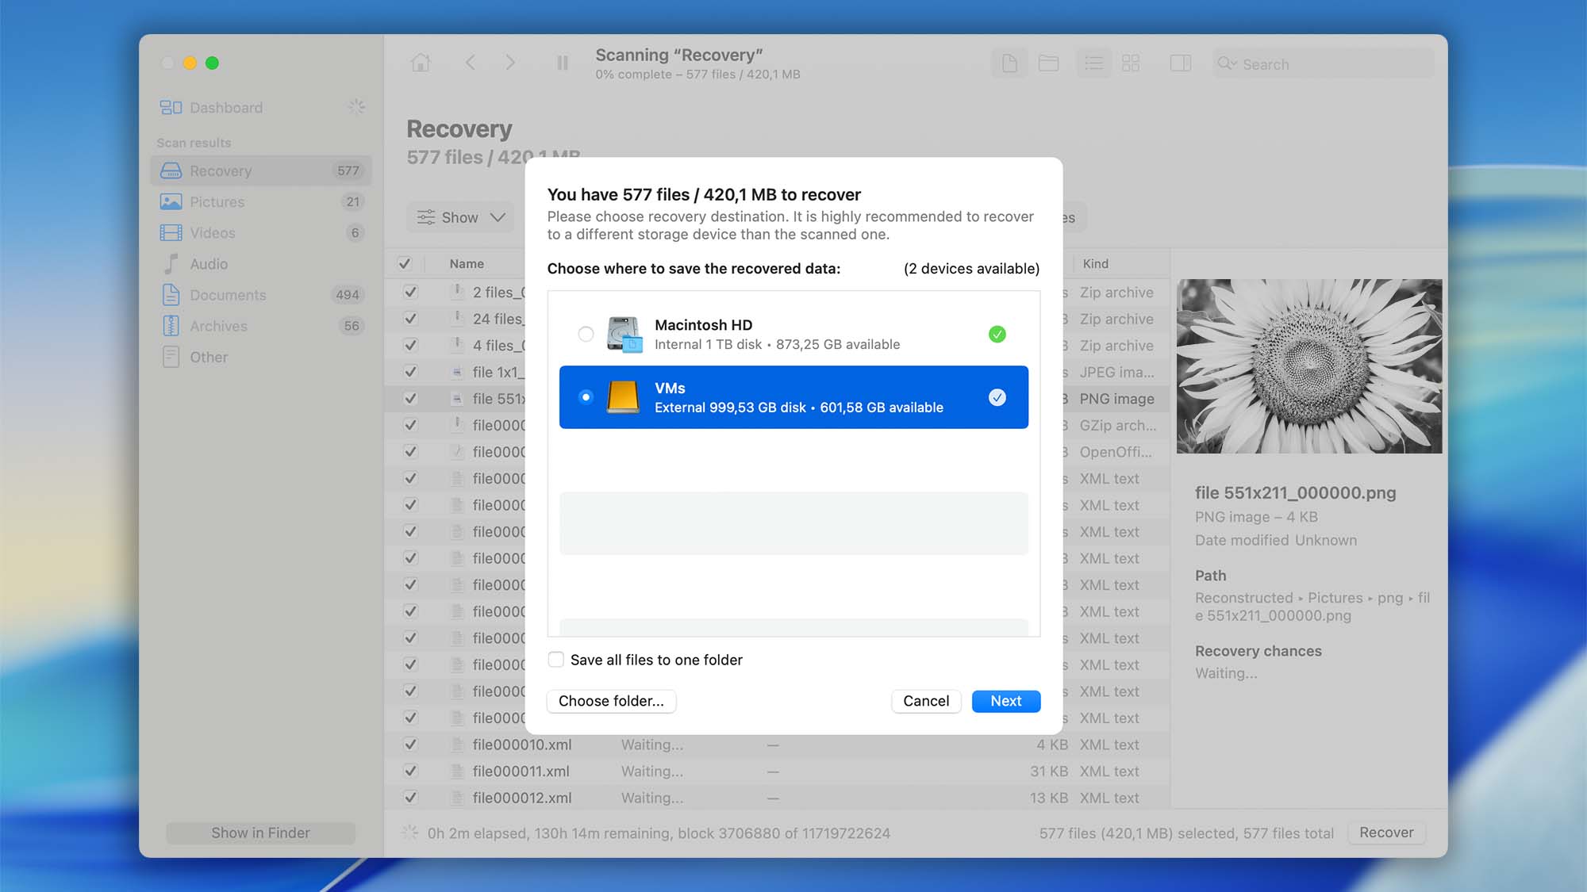Pause the scan in progress
The image size is (1587, 892).
click(x=562, y=63)
